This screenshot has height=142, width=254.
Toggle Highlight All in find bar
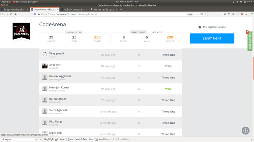tap(51, 139)
